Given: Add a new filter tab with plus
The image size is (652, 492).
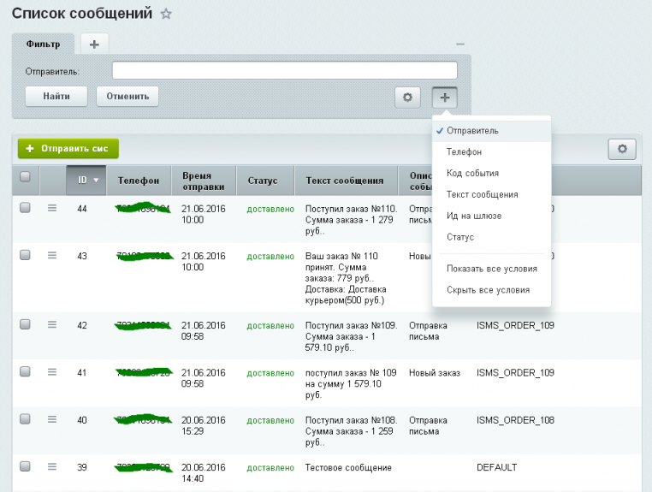Looking at the screenshot, I should 93,44.
